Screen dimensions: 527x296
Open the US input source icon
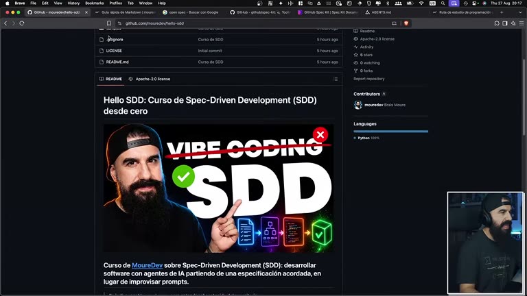pos(432,3)
